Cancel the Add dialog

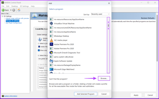pyautogui.click(x=104, y=94)
